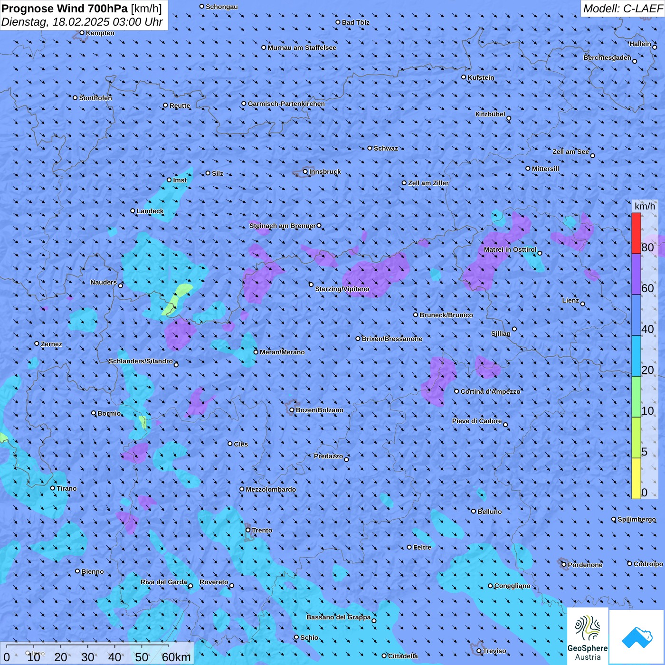Click the Nauders label
This screenshot has height=665, width=665.
(104, 282)
